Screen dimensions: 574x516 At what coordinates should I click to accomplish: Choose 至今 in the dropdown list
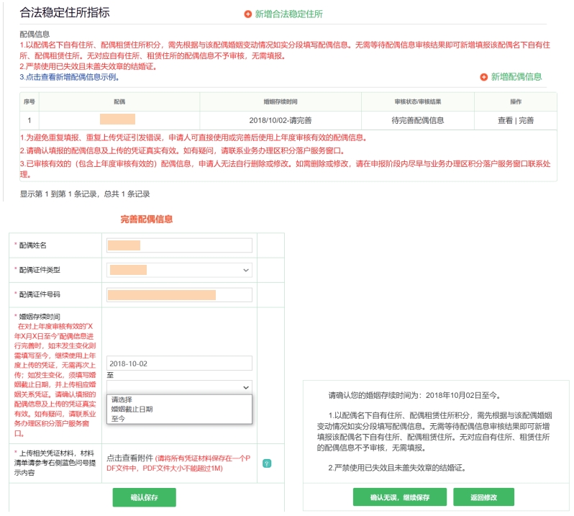[118, 419]
